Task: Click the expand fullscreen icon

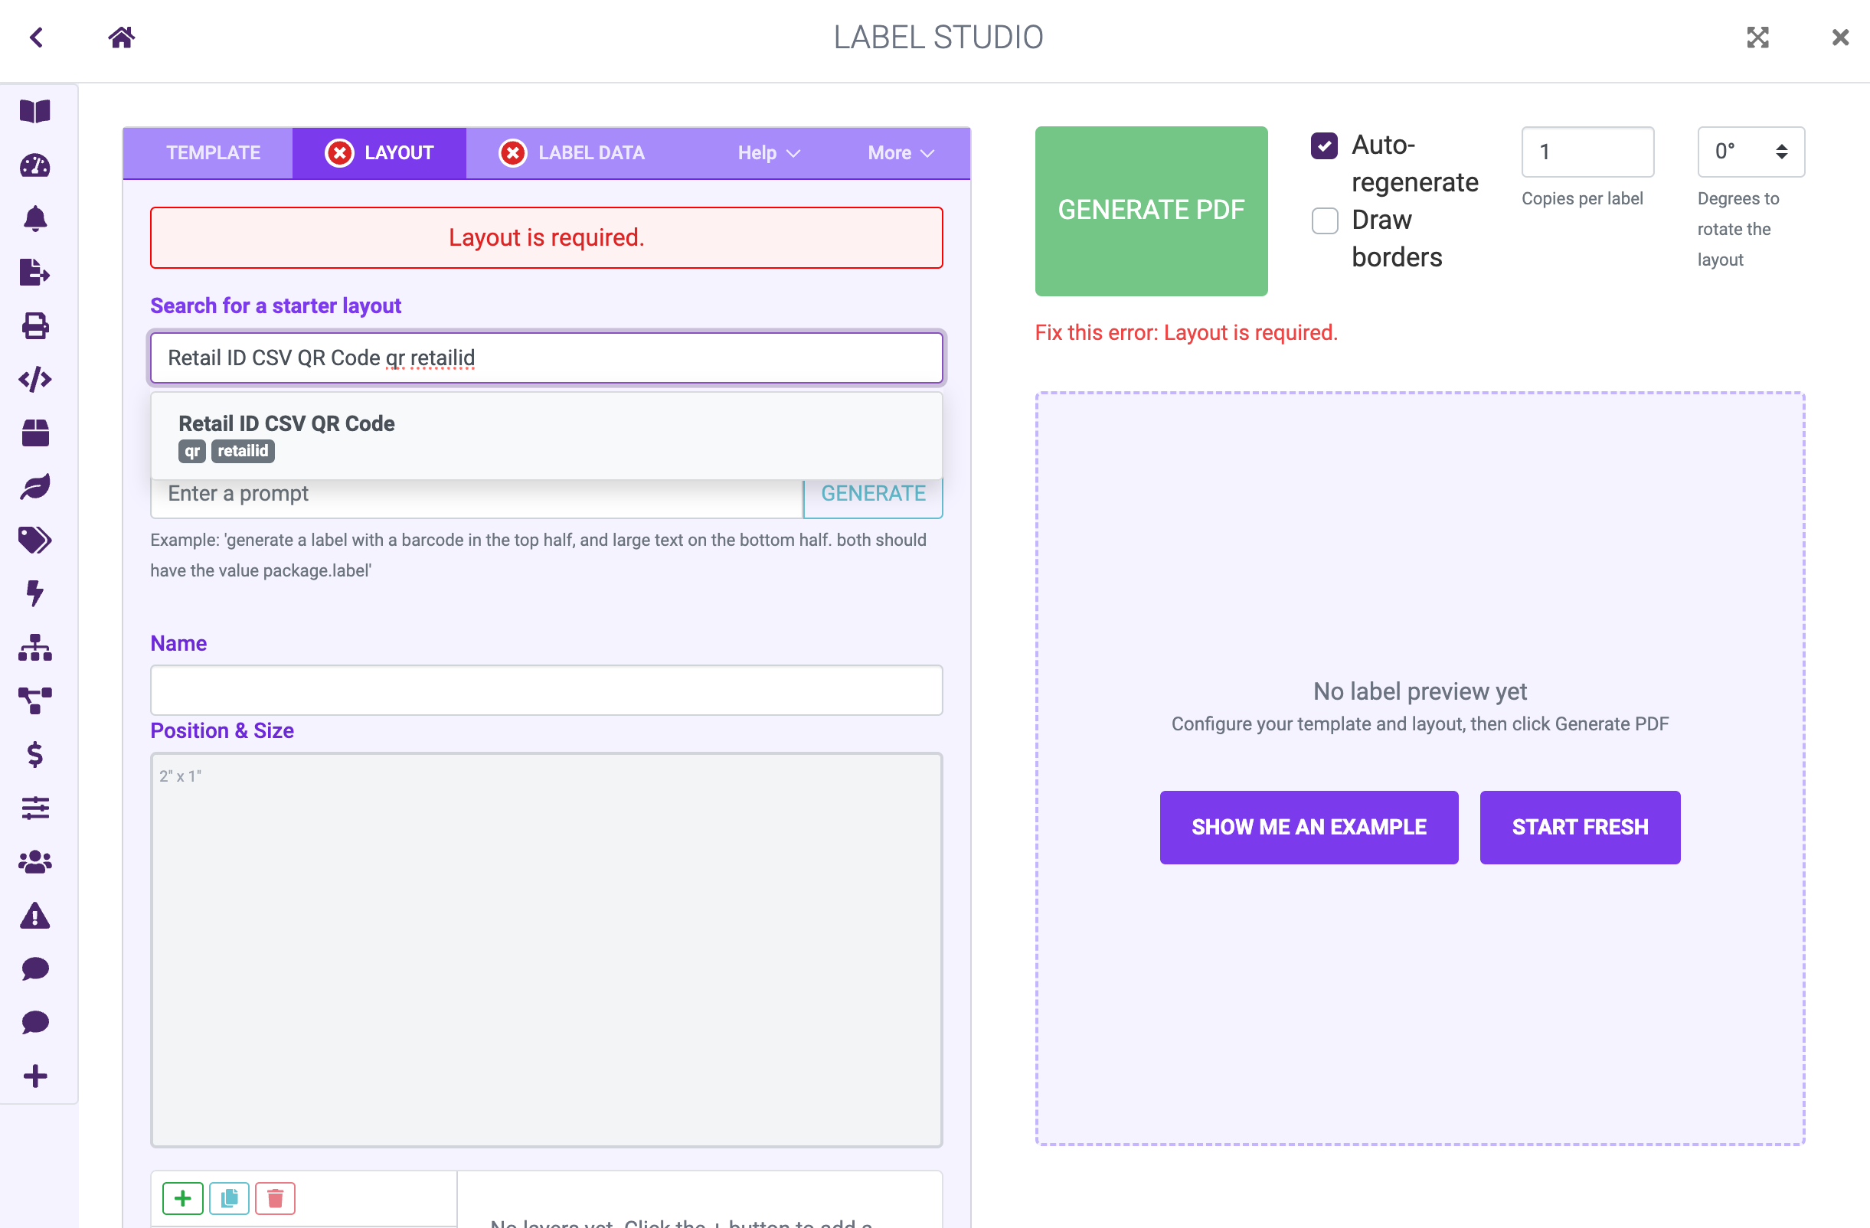Action: [x=1757, y=37]
